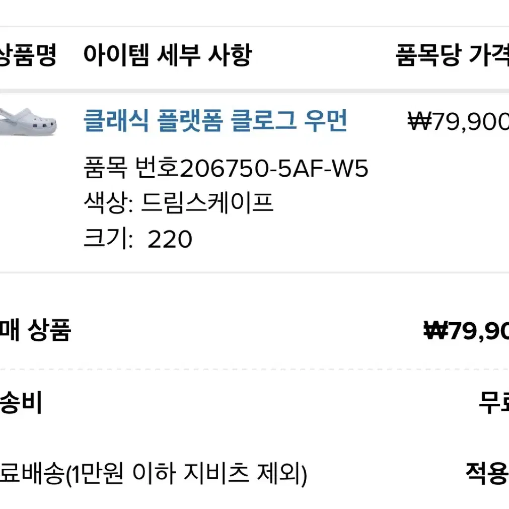Select the size value 220
Viewport: 509px width, 509px height.
coord(170,239)
